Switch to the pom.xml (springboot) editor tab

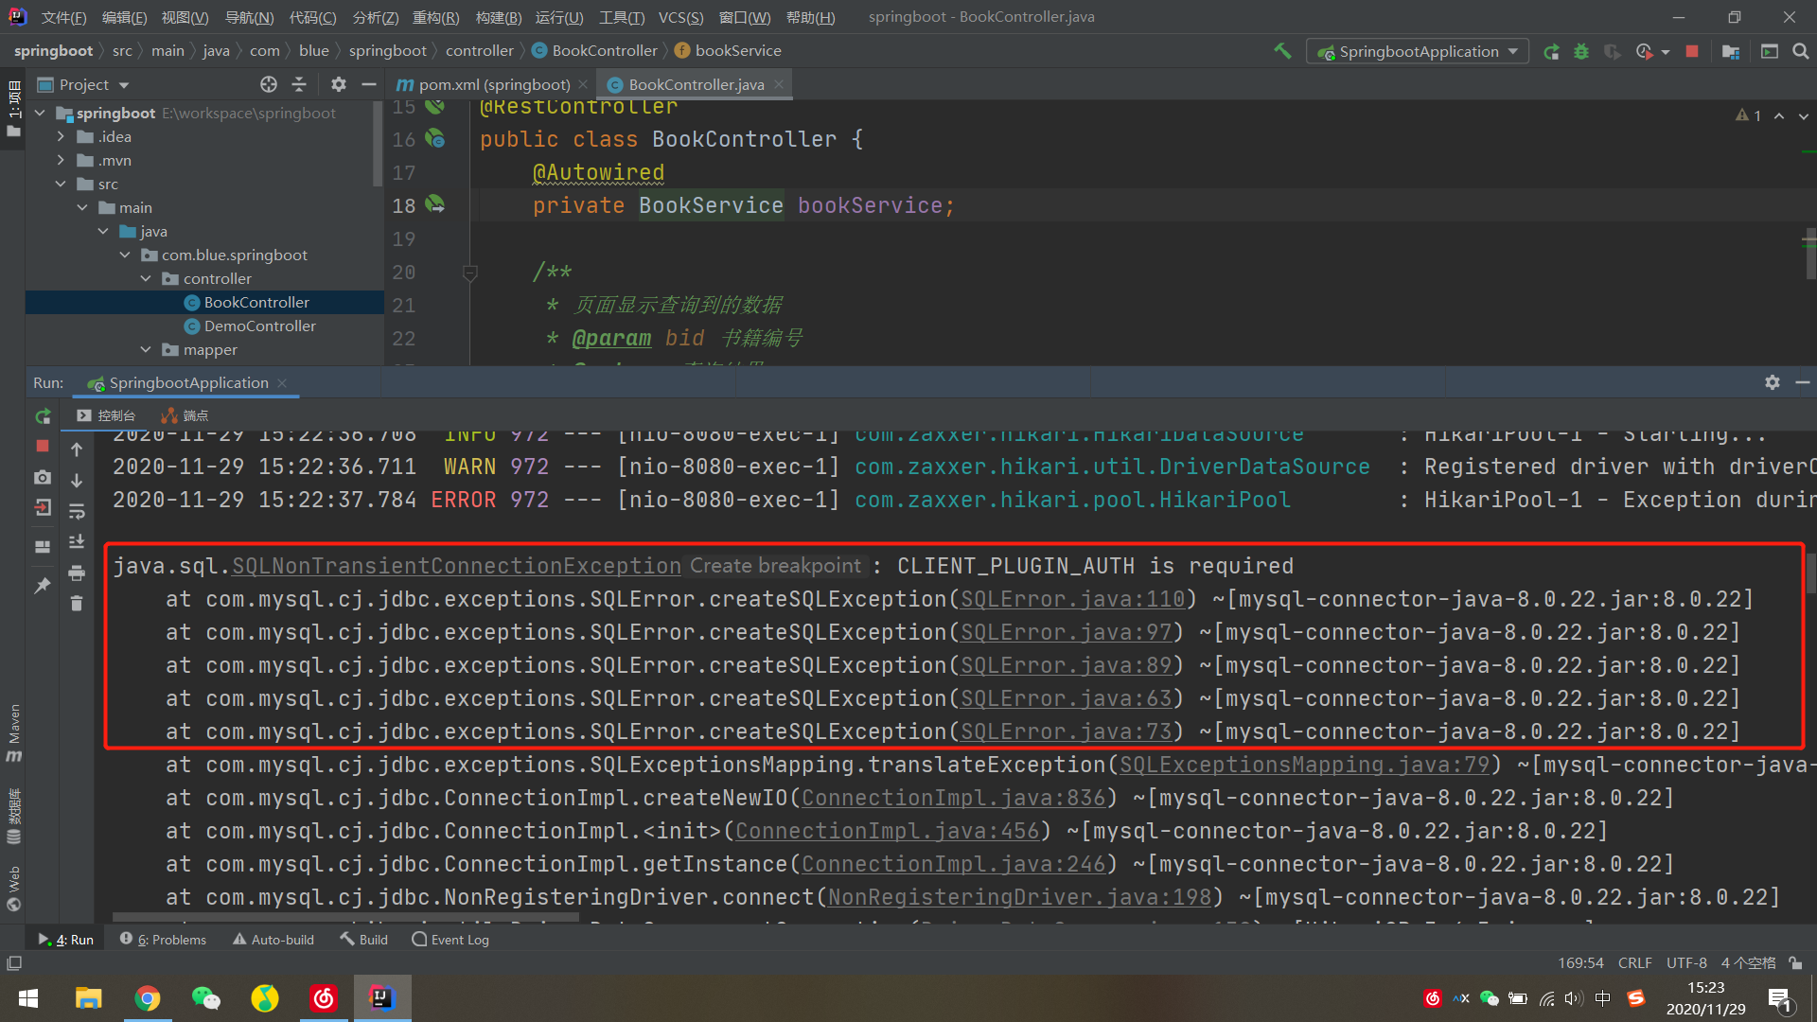(x=492, y=84)
